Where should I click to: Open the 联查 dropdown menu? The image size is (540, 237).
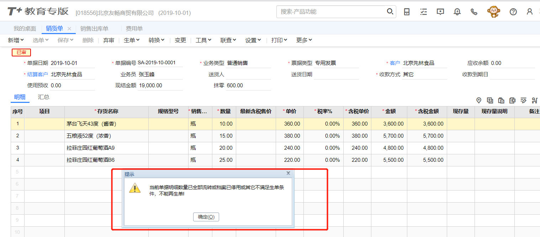point(228,40)
